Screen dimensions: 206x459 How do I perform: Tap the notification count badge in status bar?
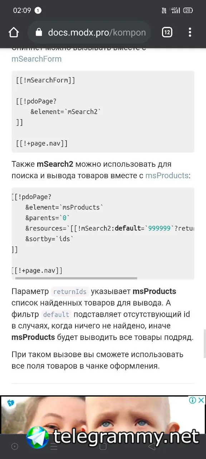coord(38,10)
